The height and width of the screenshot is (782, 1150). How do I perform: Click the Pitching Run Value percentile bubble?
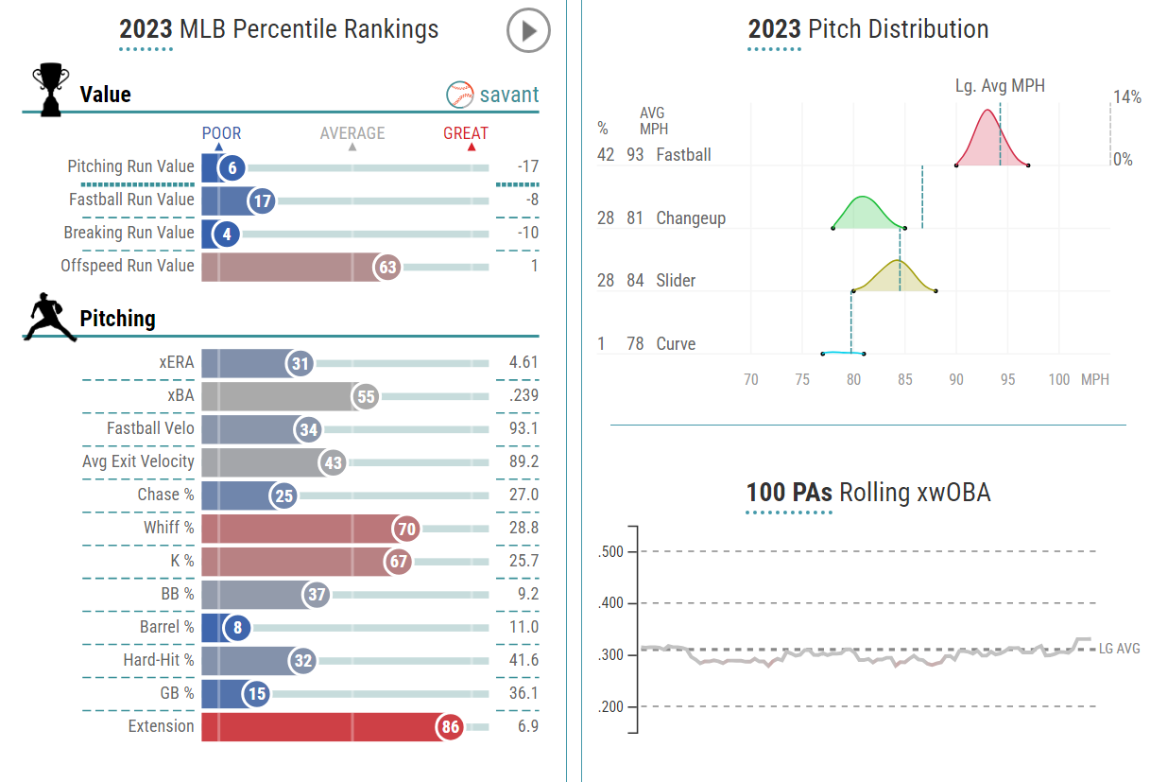[231, 168]
